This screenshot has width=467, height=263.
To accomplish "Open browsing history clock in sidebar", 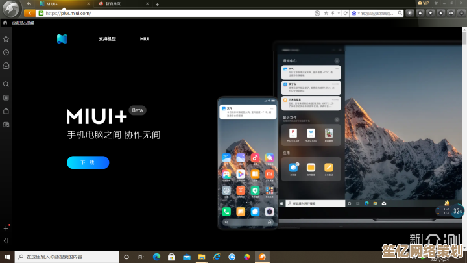I will (6, 52).
